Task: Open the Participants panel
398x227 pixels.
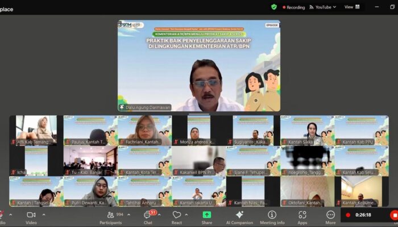Action: click(x=111, y=218)
